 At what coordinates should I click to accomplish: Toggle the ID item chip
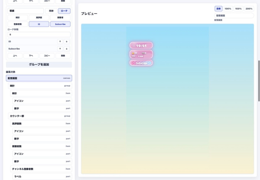pos(39,24)
